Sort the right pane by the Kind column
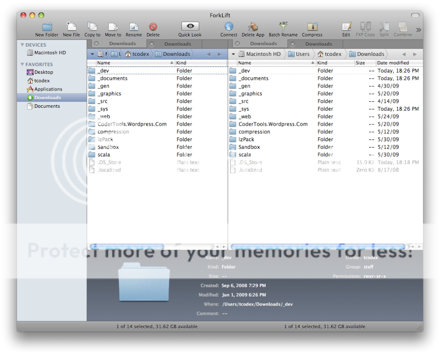This screenshot has height=355, width=440. pyautogui.click(x=335, y=63)
